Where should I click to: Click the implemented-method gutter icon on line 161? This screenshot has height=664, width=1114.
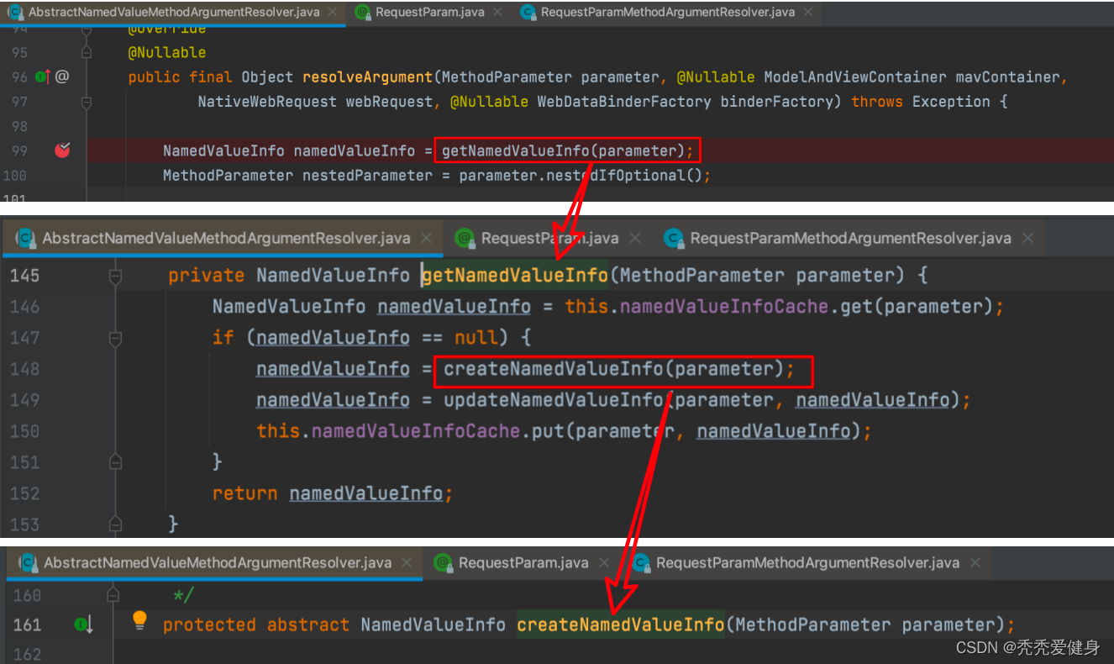(84, 624)
